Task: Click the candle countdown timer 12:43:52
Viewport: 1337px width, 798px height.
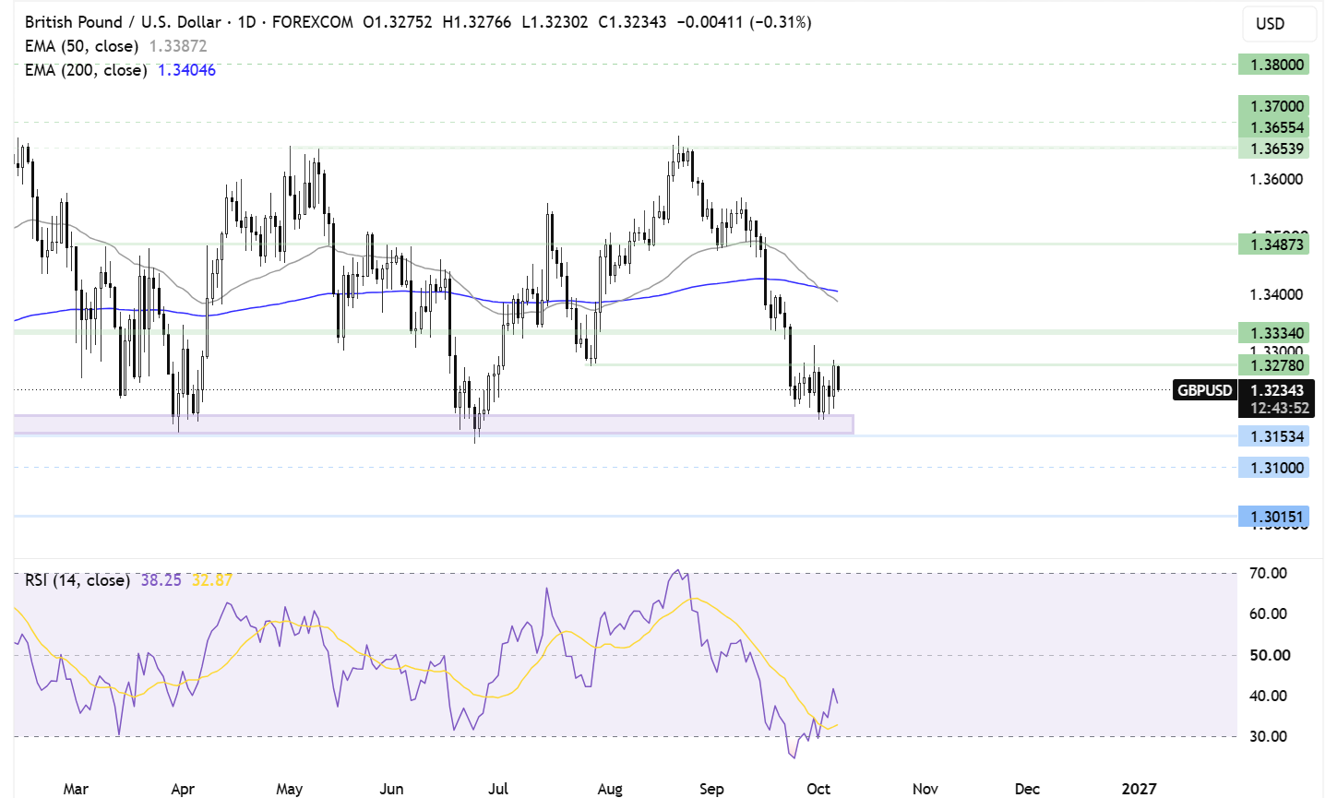Action: click(1279, 408)
